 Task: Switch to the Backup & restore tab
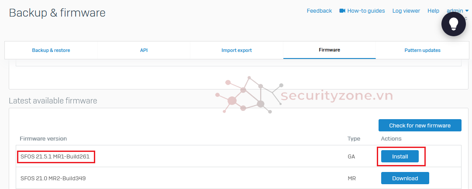tap(51, 50)
